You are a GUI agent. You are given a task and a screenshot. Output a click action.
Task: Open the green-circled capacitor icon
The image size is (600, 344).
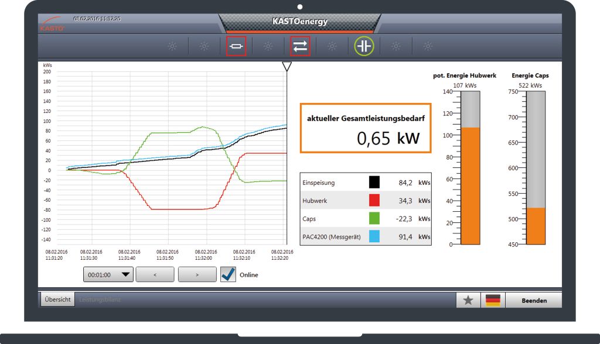point(364,46)
